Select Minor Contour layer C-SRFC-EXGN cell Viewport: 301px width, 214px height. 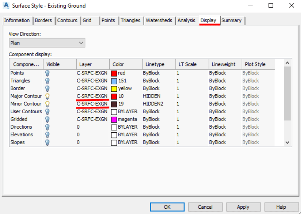point(92,104)
